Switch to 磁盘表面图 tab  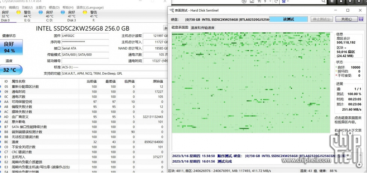pyautogui.click(x=180, y=28)
